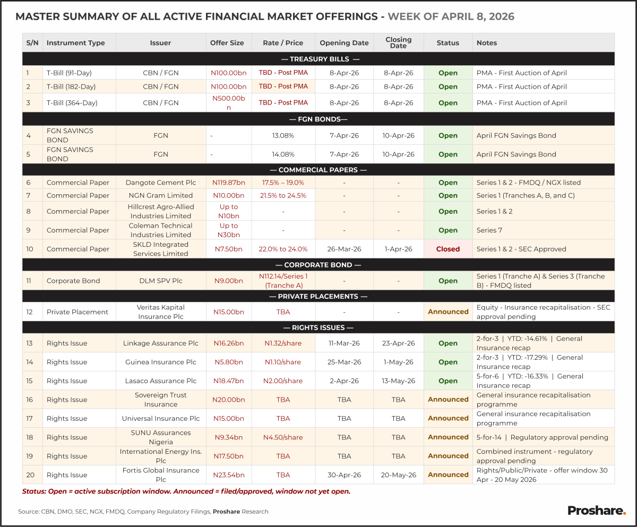Click the 'Universal Insurance Plc' cell
Viewport: 637px width, 527px height.
coord(161,418)
